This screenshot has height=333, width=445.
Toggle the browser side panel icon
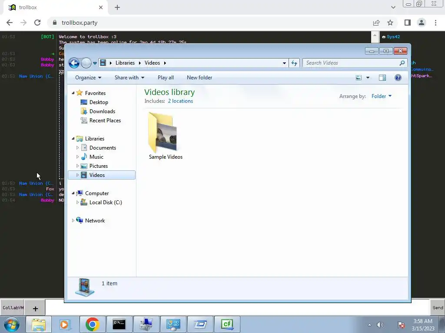point(408,23)
